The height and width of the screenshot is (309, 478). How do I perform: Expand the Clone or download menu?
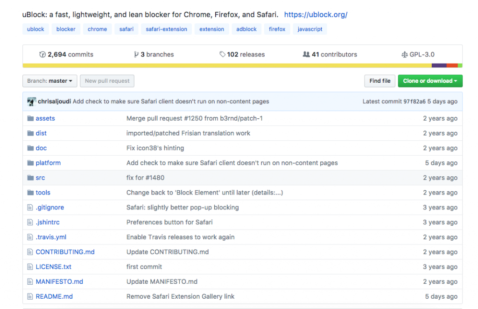(430, 81)
